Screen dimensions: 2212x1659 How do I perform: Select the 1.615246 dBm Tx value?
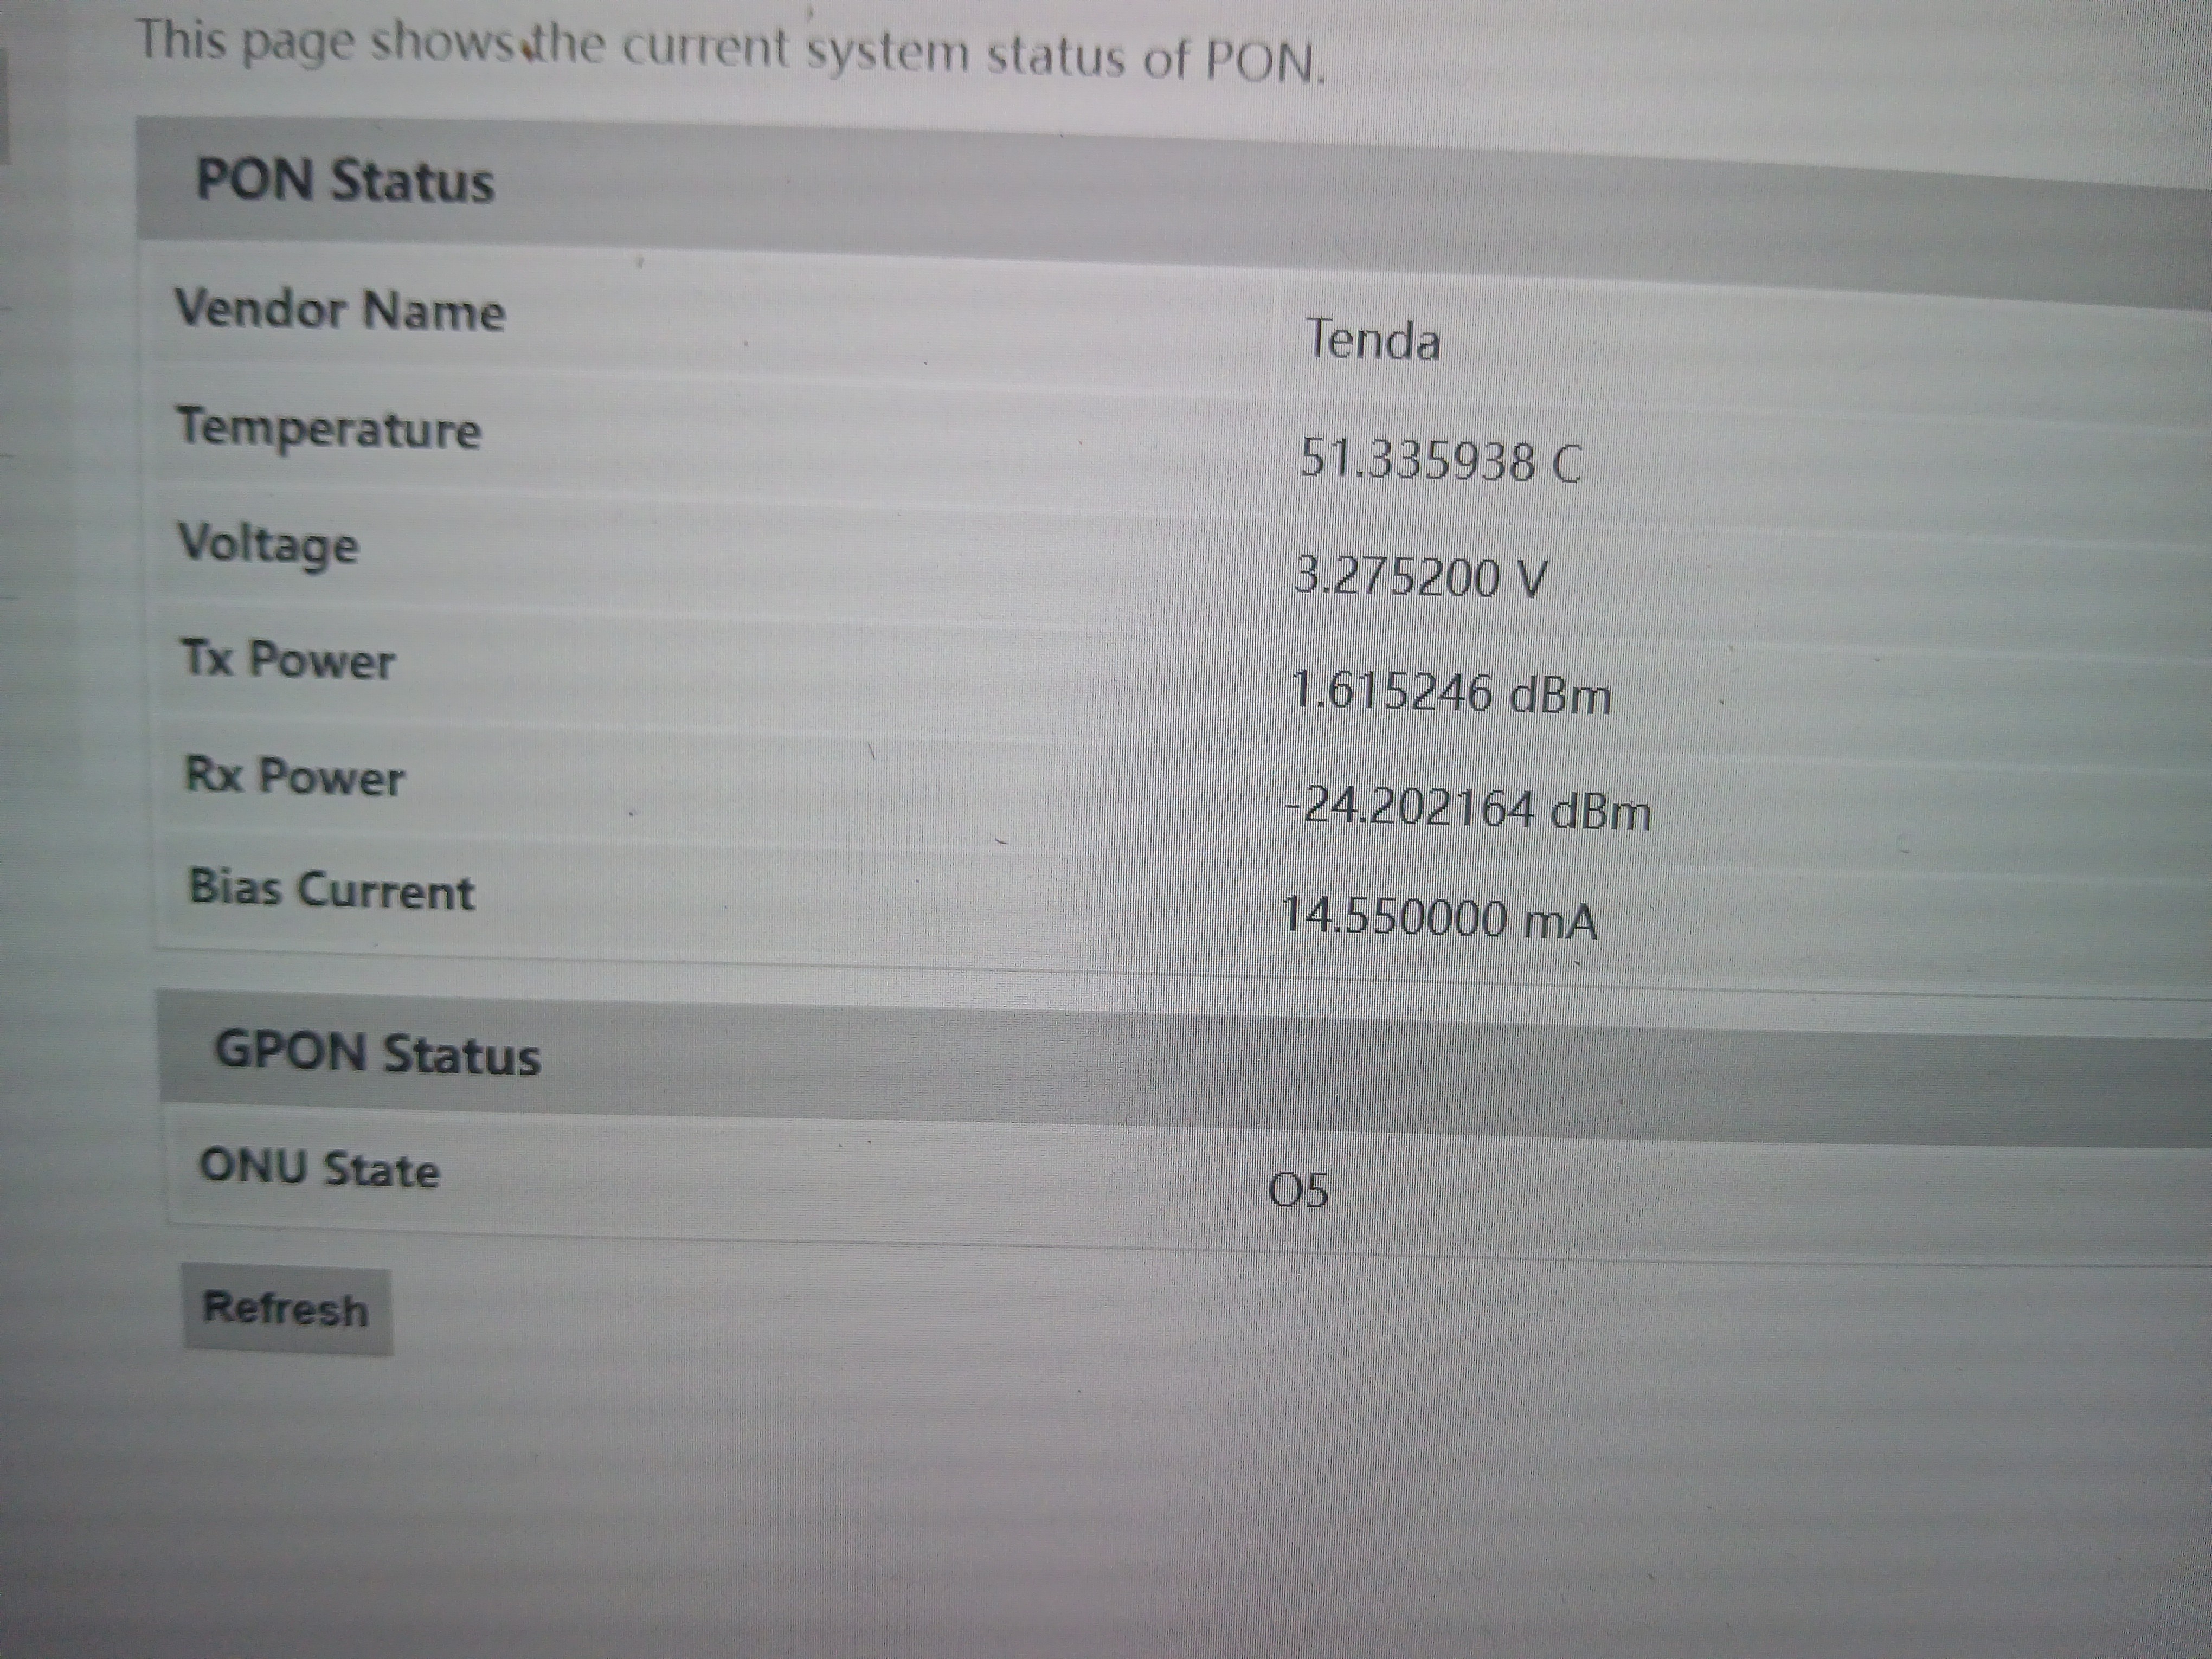pyautogui.click(x=1451, y=693)
